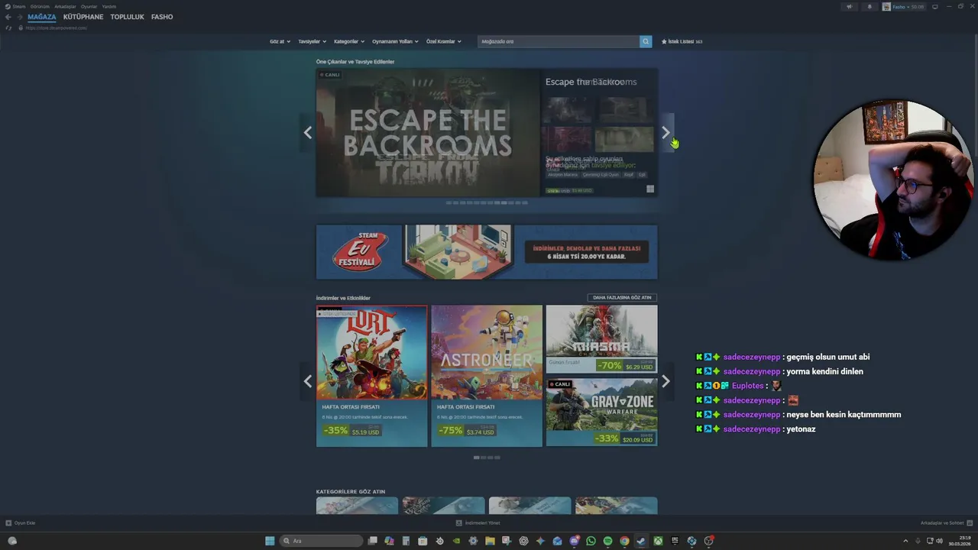Screen dimensions: 978x550
Task: Expand the Oynamanın Yolları dropdown
Action: pos(395,41)
